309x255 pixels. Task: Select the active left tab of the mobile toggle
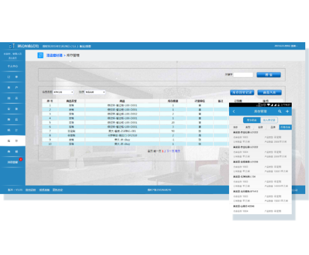point(252,120)
